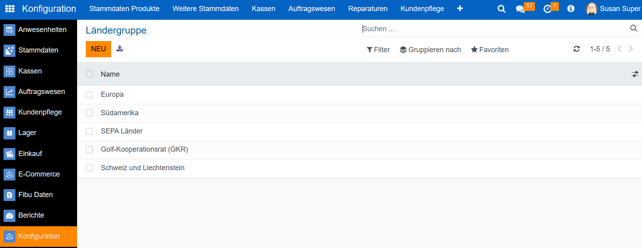The width and height of the screenshot is (642, 248).
Task: Open the Reparaturen menu
Action: tap(368, 9)
